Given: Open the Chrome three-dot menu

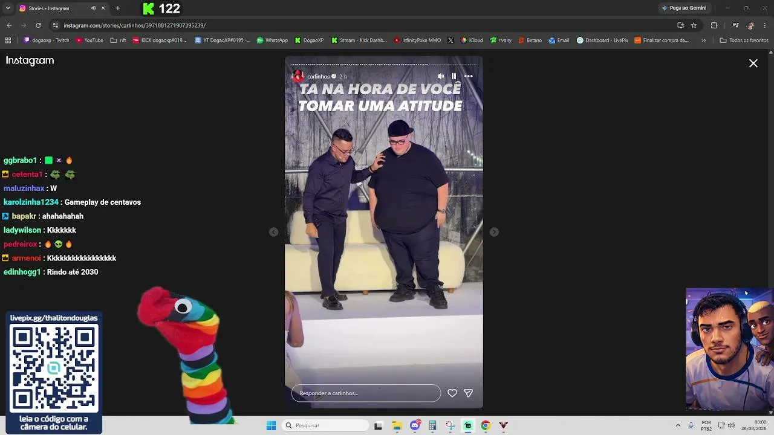Looking at the screenshot, I should pyautogui.click(x=765, y=25).
